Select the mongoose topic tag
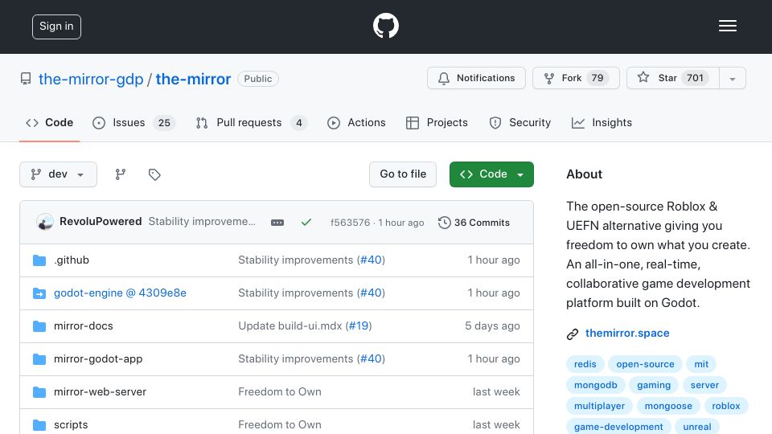The image size is (772, 434). click(668, 406)
